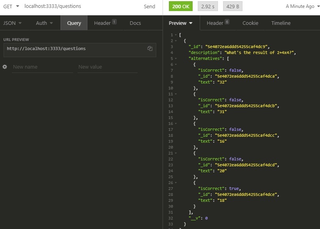Click the "__v" key on line 32
Image resolution: width=320 pixels, height=229 pixels.
click(x=194, y=218)
